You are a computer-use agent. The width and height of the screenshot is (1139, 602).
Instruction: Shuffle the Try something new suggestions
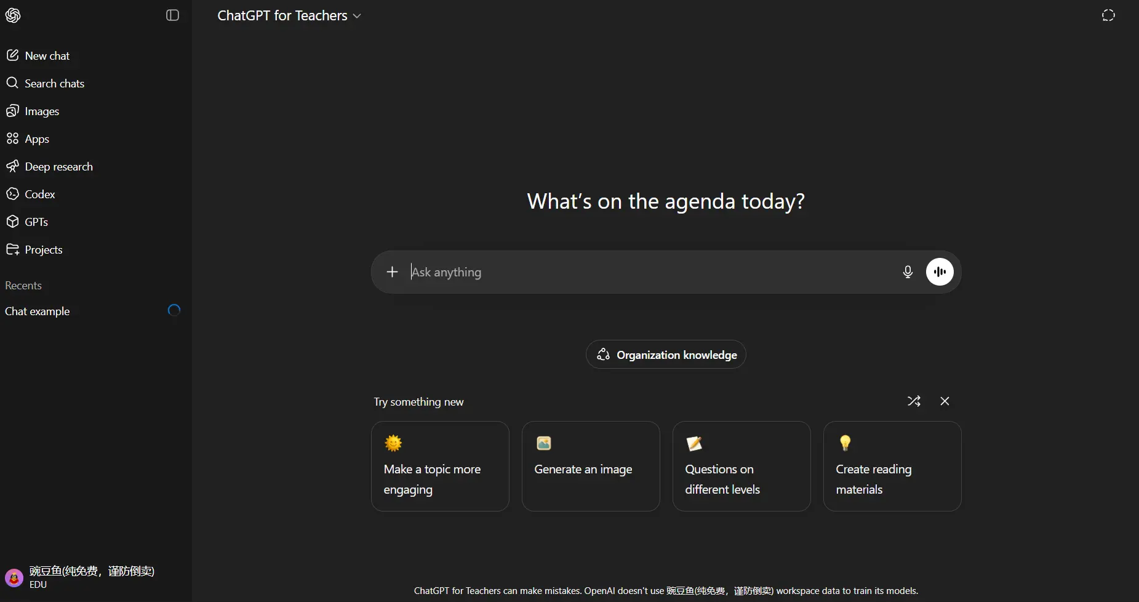pyautogui.click(x=914, y=401)
